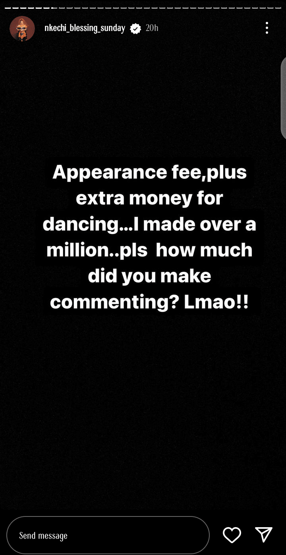Viewport: 286px width, 555px height.
Task: Tap the 'did you make' text line
Action: click(x=149, y=276)
